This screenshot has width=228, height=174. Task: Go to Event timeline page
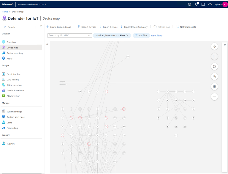click(13, 74)
